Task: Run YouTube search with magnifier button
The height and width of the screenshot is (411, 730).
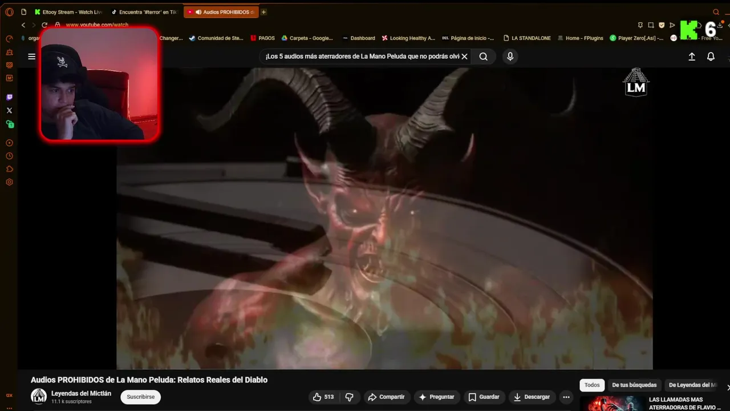Action: pyautogui.click(x=483, y=57)
